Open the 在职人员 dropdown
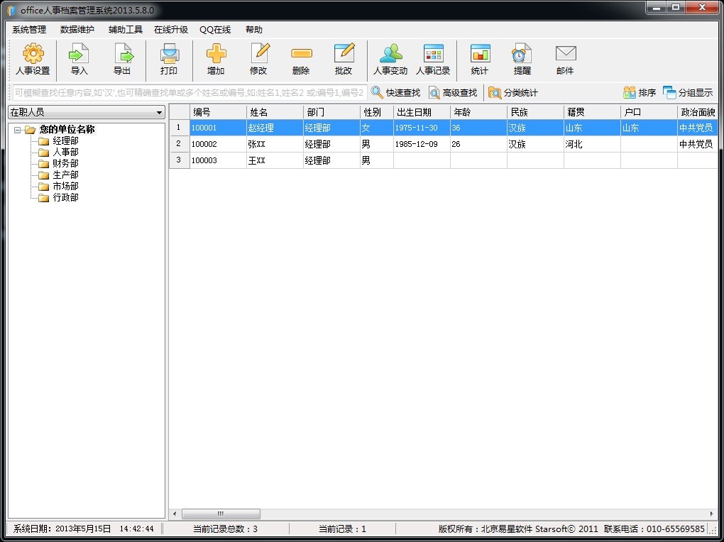Viewport: 724px width, 542px height. 86,113
